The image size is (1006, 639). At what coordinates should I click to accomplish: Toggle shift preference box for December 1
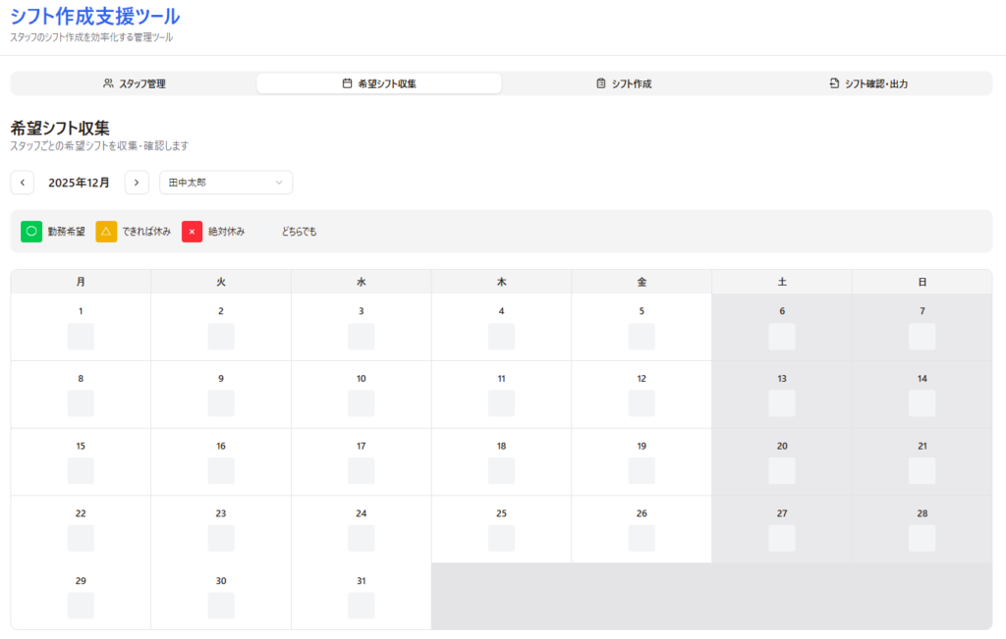point(81,337)
